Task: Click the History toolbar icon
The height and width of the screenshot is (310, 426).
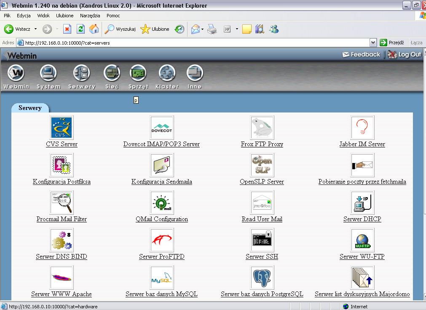Action: point(180,29)
